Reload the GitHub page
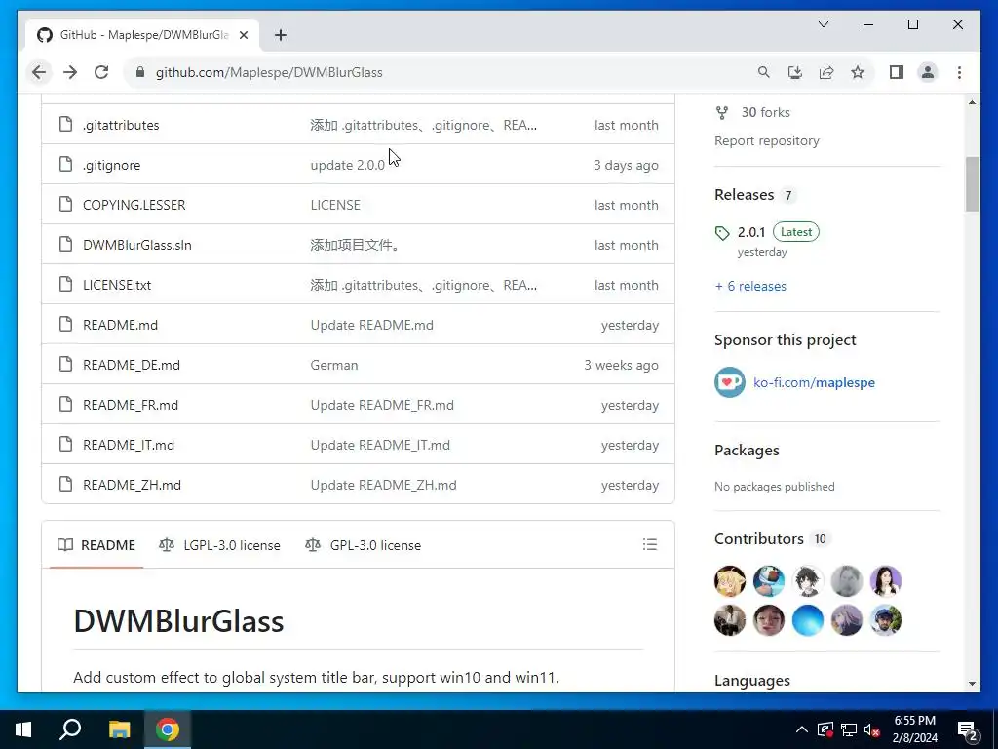Image resolution: width=998 pixels, height=749 pixels. point(101,72)
